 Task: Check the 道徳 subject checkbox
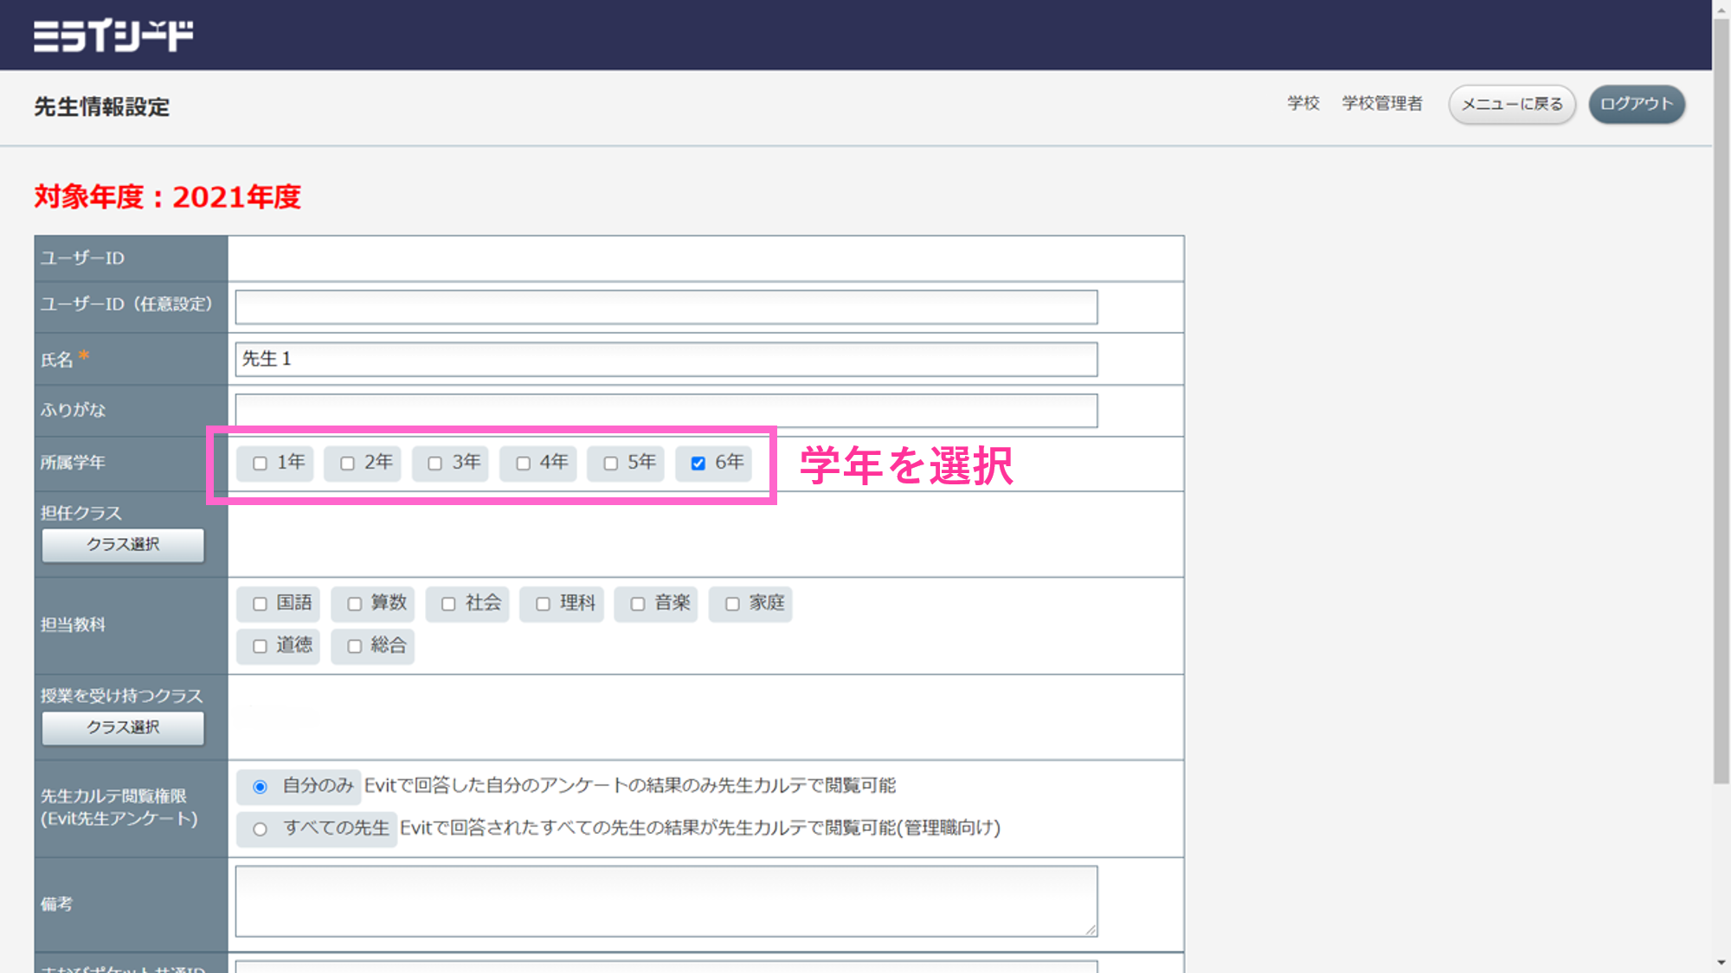click(x=260, y=646)
